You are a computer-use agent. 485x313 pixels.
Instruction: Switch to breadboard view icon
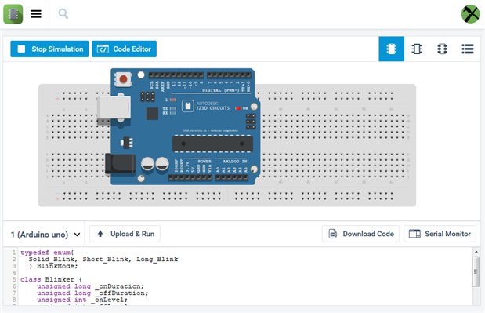click(x=391, y=49)
